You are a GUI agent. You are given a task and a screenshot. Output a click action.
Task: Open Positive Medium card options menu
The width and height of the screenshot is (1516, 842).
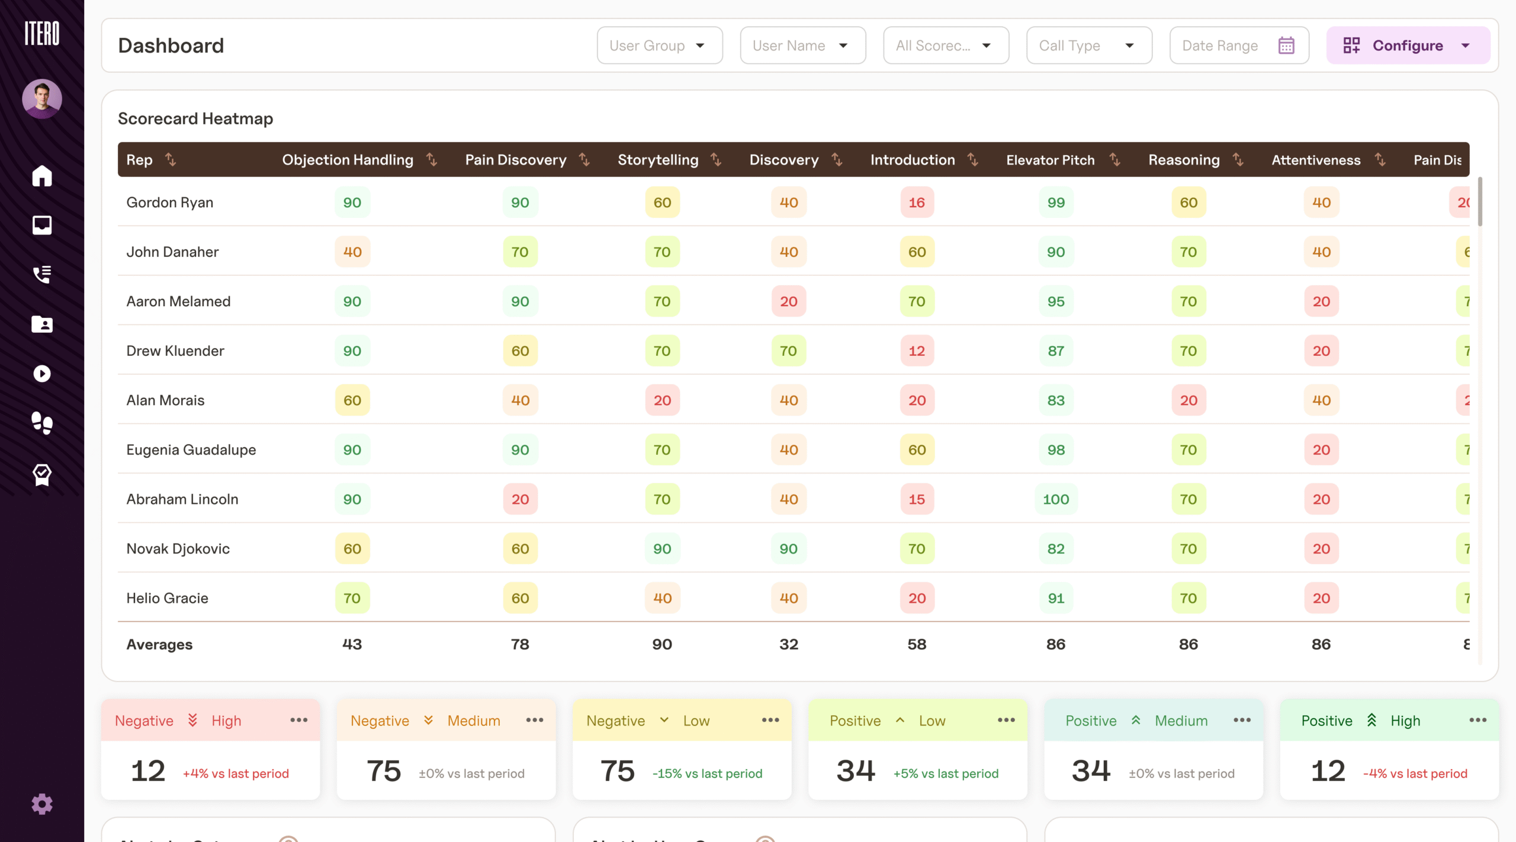1242,720
